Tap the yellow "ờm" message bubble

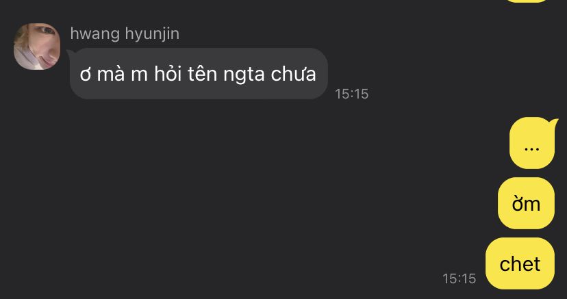click(526, 203)
